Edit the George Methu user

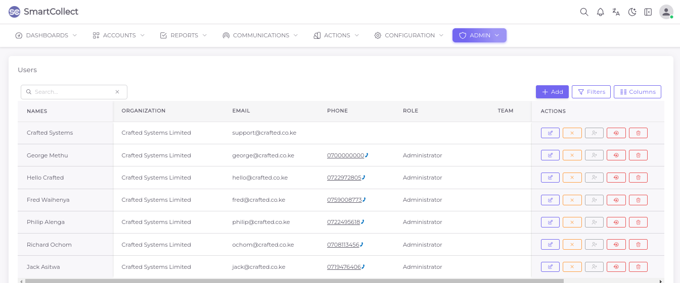[x=550, y=155]
